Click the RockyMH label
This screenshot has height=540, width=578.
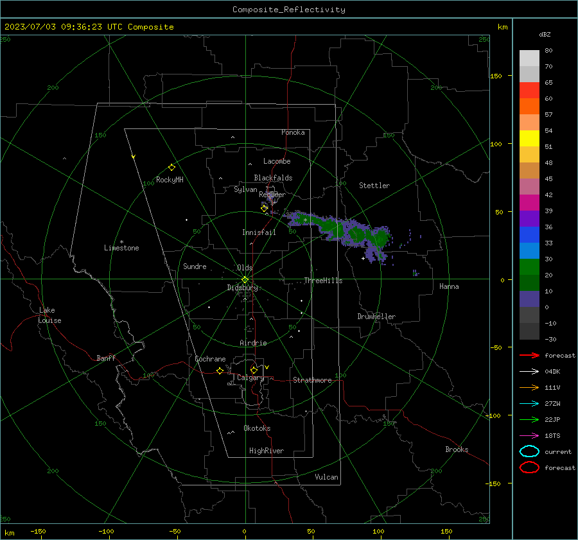(170, 180)
